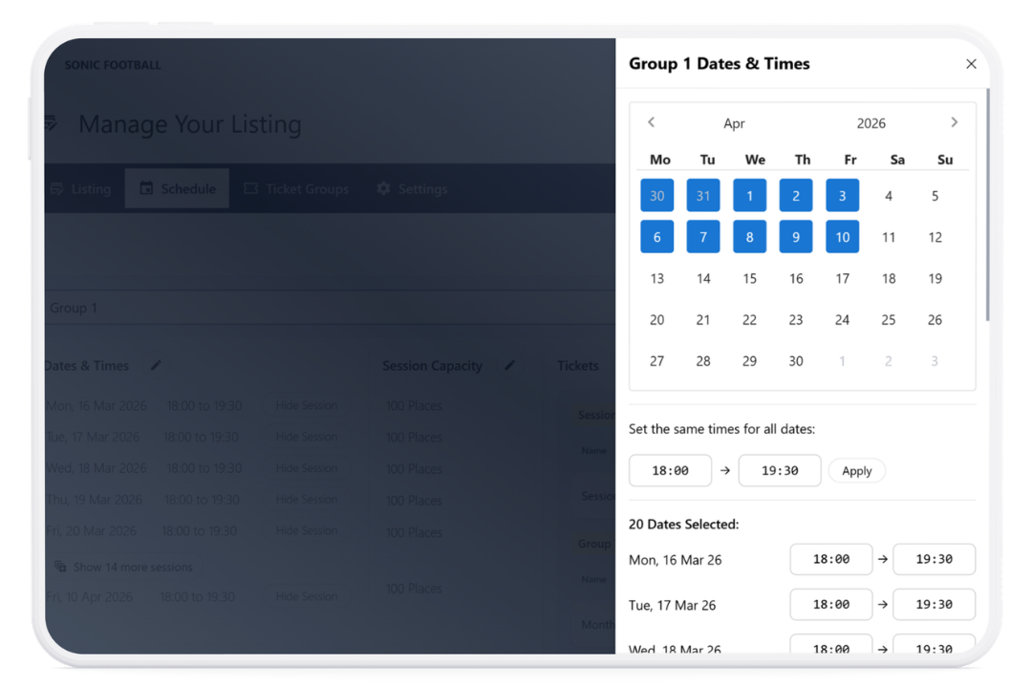
Task: Edit end time for Tue, 17 Mar 26
Action: click(x=934, y=604)
